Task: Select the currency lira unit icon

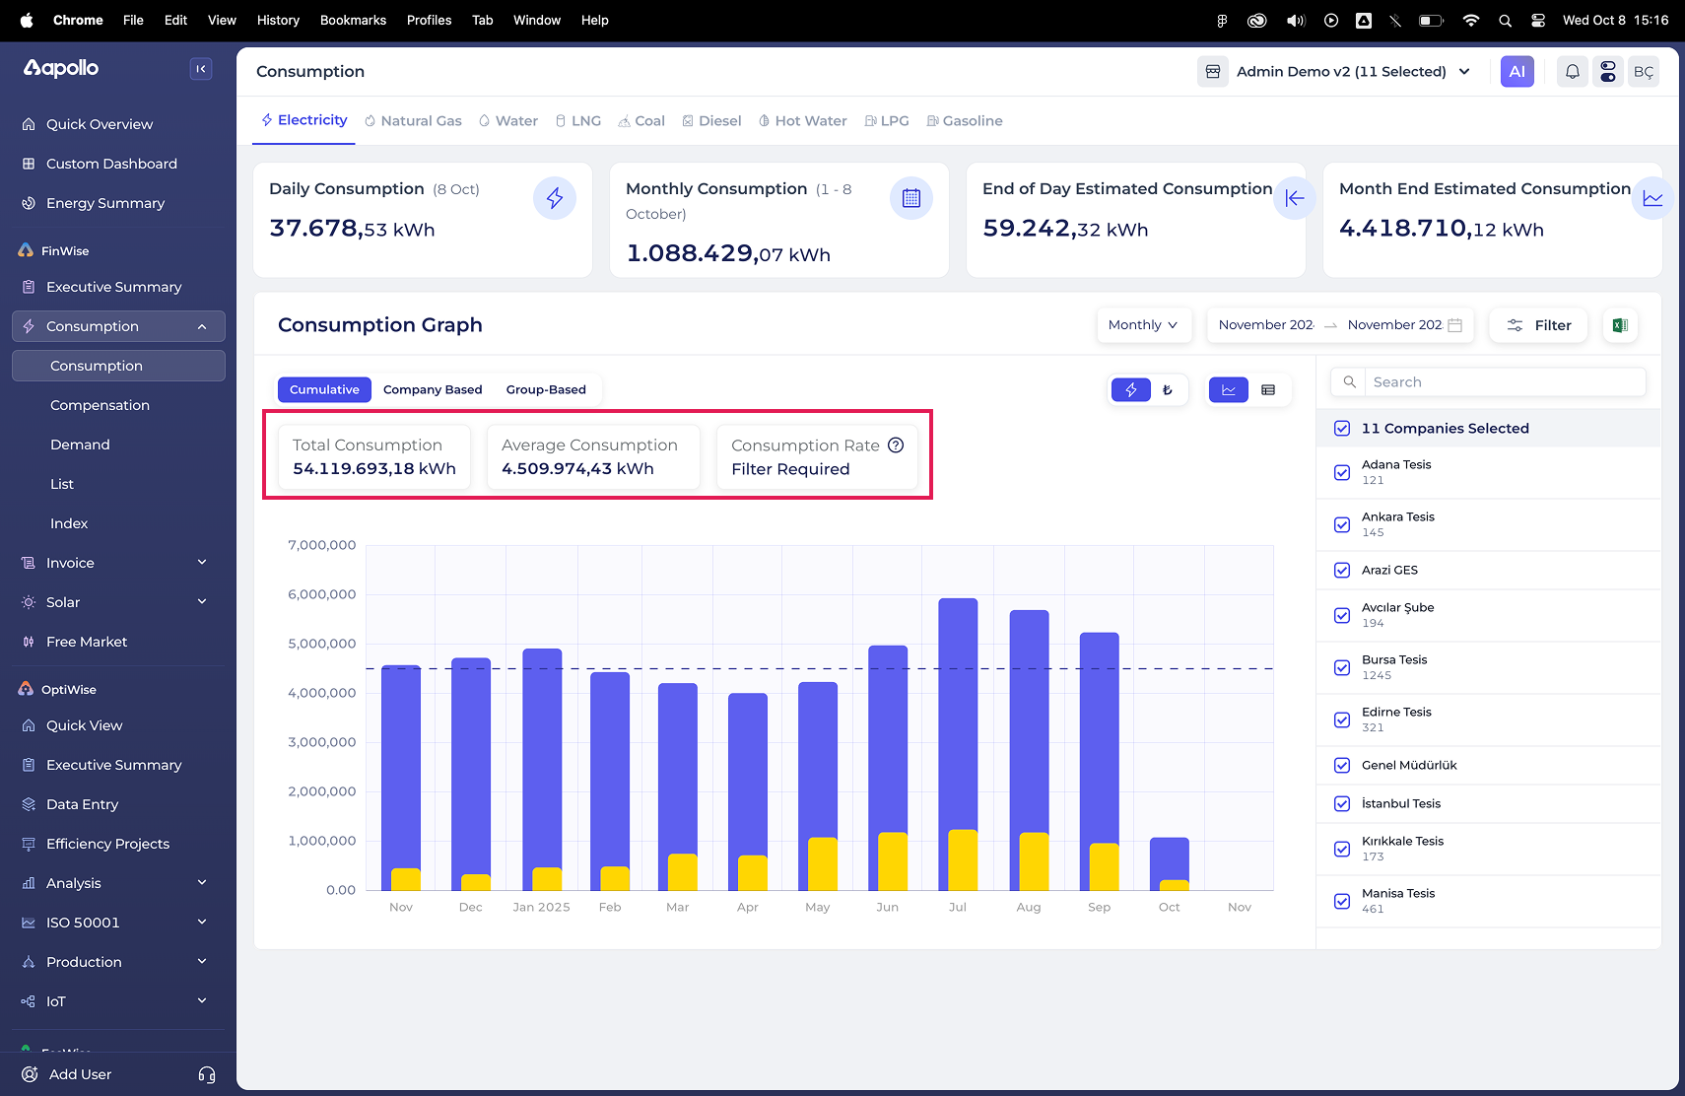Action: click(x=1168, y=390)
